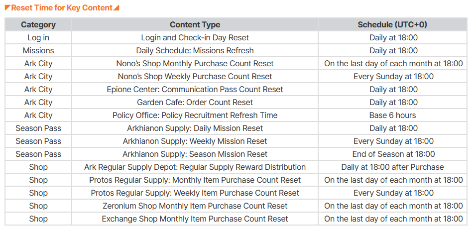Click Policy Office: Policy Recruitment Refresh Time
This screenshot has height=232, width=475.
[195, 115]
